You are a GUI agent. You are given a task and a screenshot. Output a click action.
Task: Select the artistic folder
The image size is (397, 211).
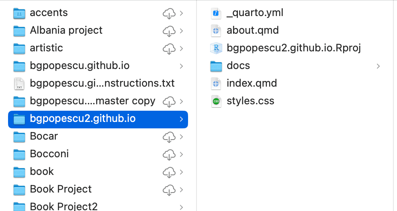point(46,48)
